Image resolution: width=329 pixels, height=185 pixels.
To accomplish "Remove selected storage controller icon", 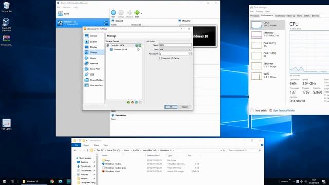I will (x=133, y=102).
